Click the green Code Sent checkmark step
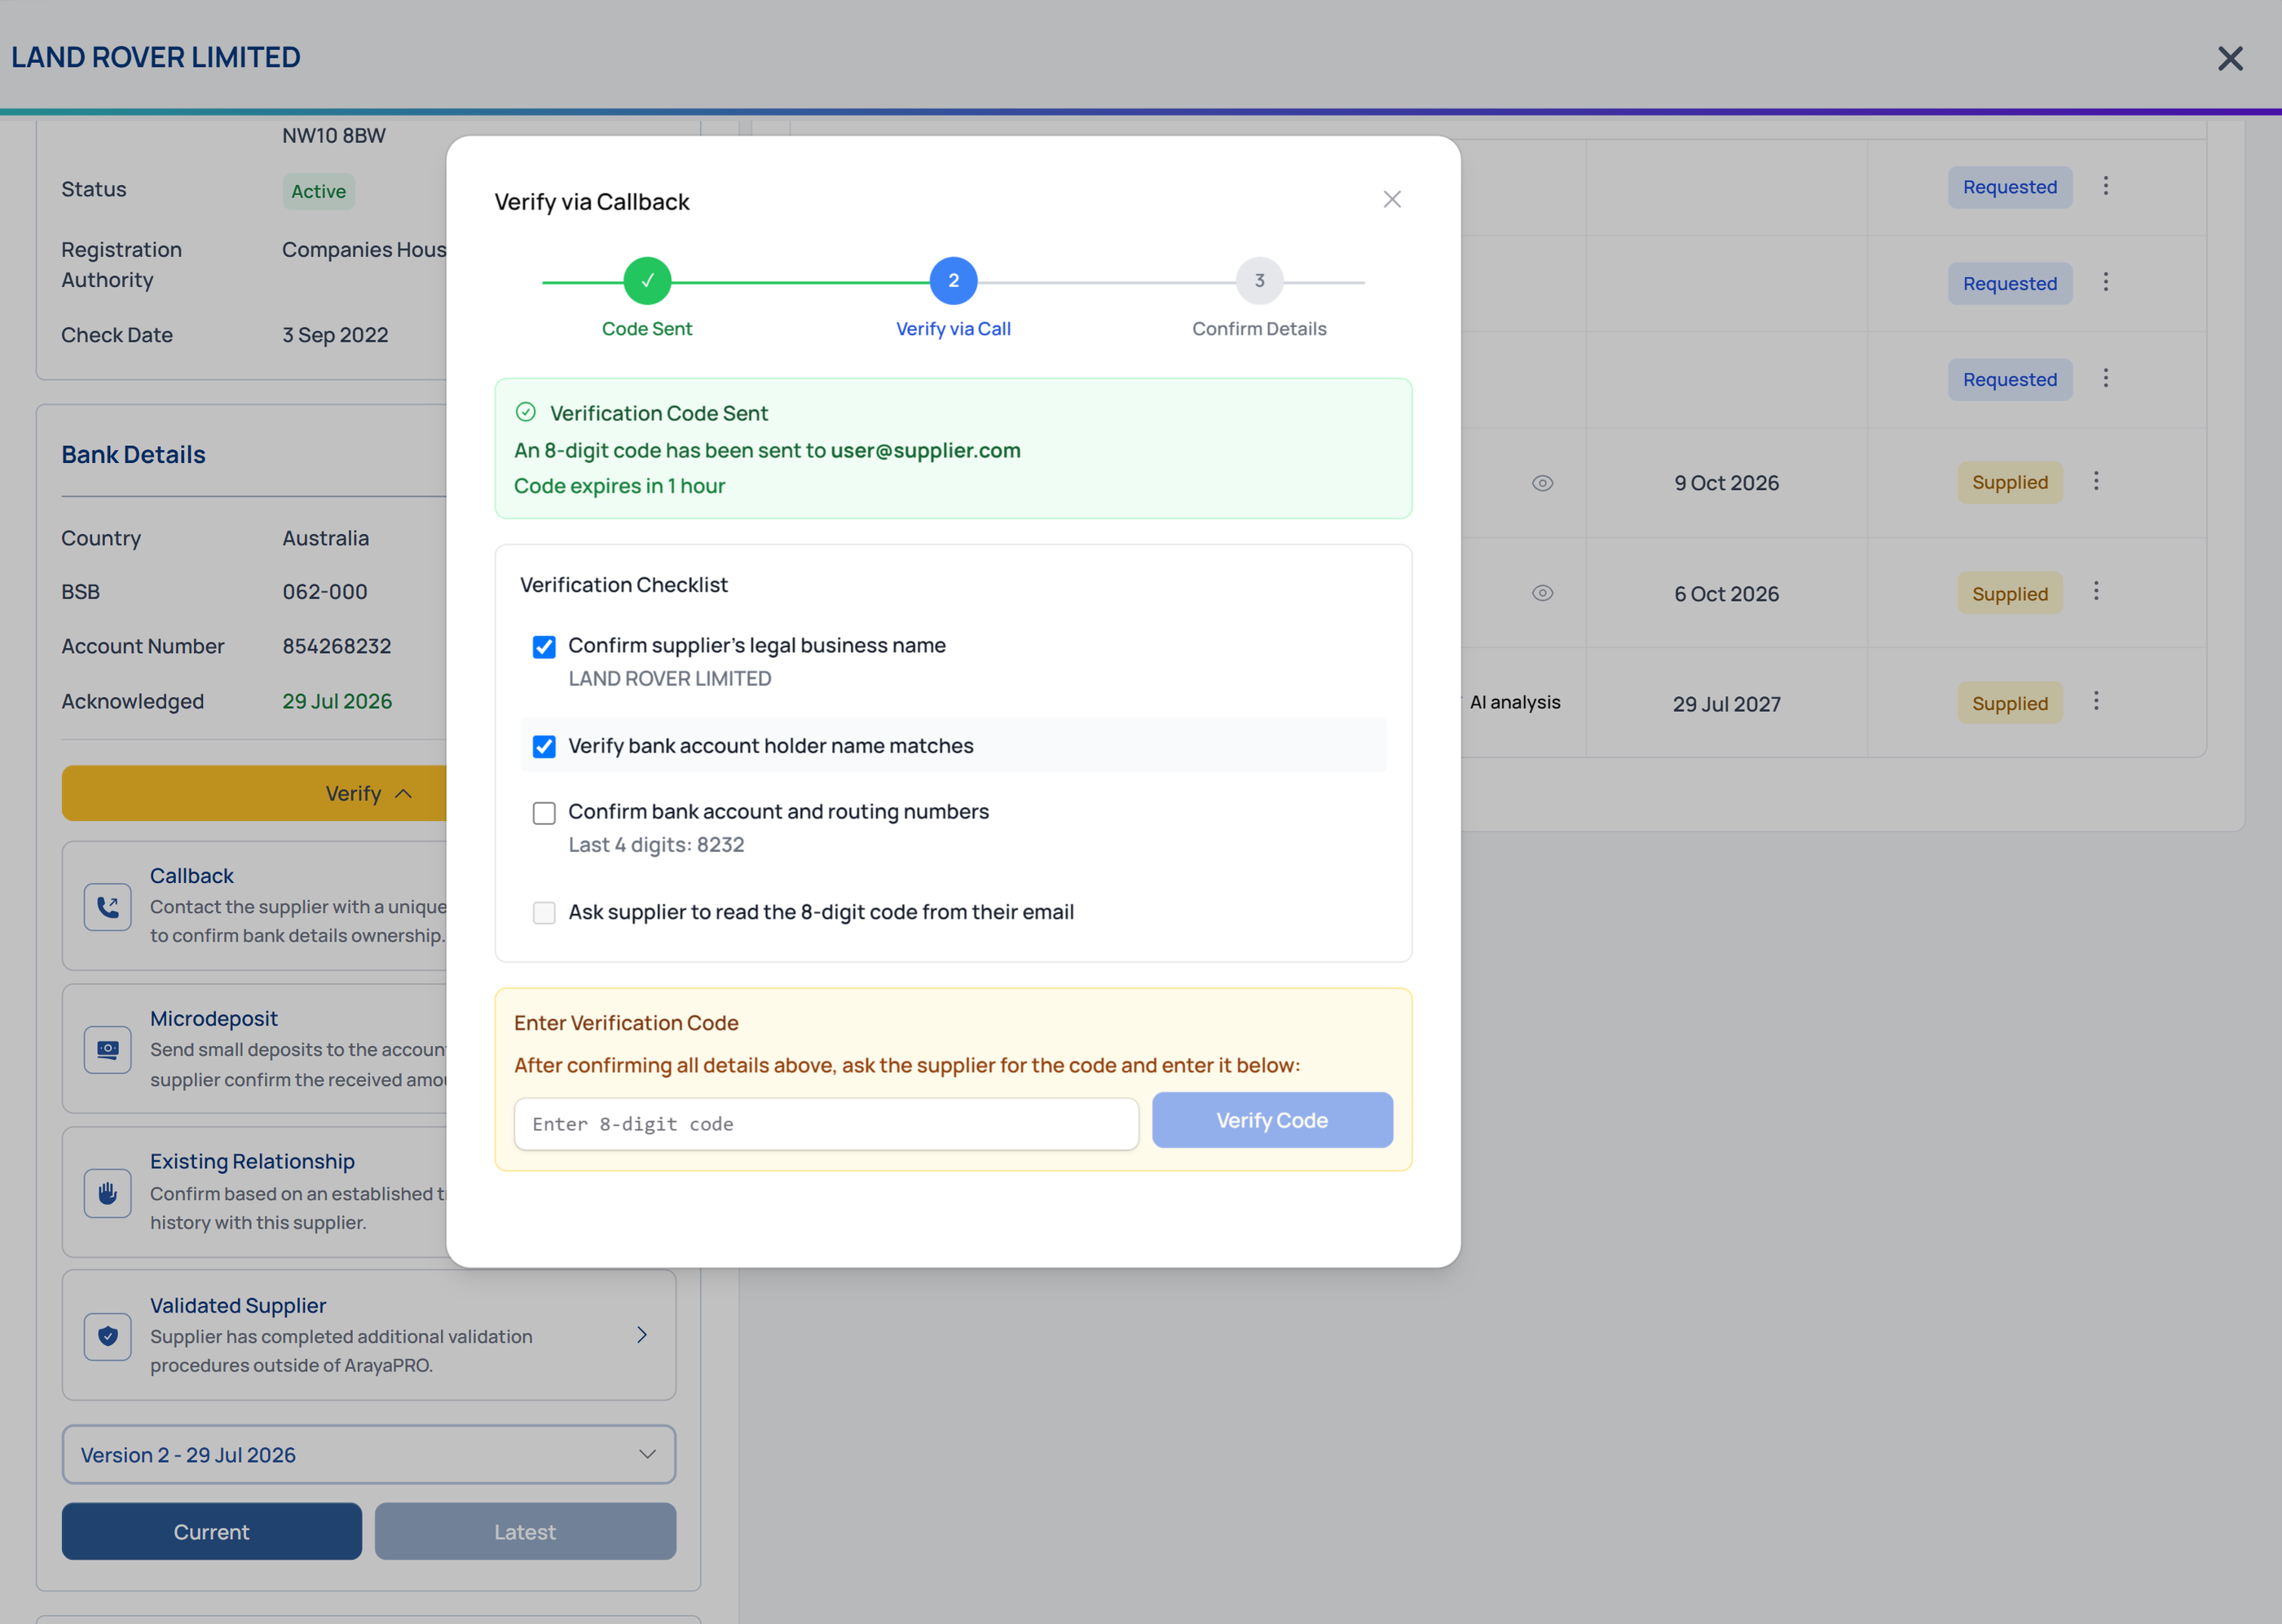 [647, 281]
